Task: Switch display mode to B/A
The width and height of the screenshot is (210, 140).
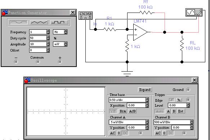Action: pyautogui.click(x=123, y=111)
